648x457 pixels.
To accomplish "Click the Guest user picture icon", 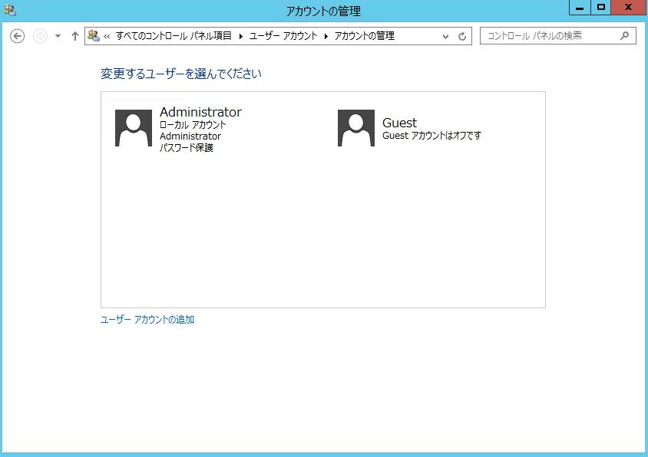I will pyautogui.click(x=355, y=127).
